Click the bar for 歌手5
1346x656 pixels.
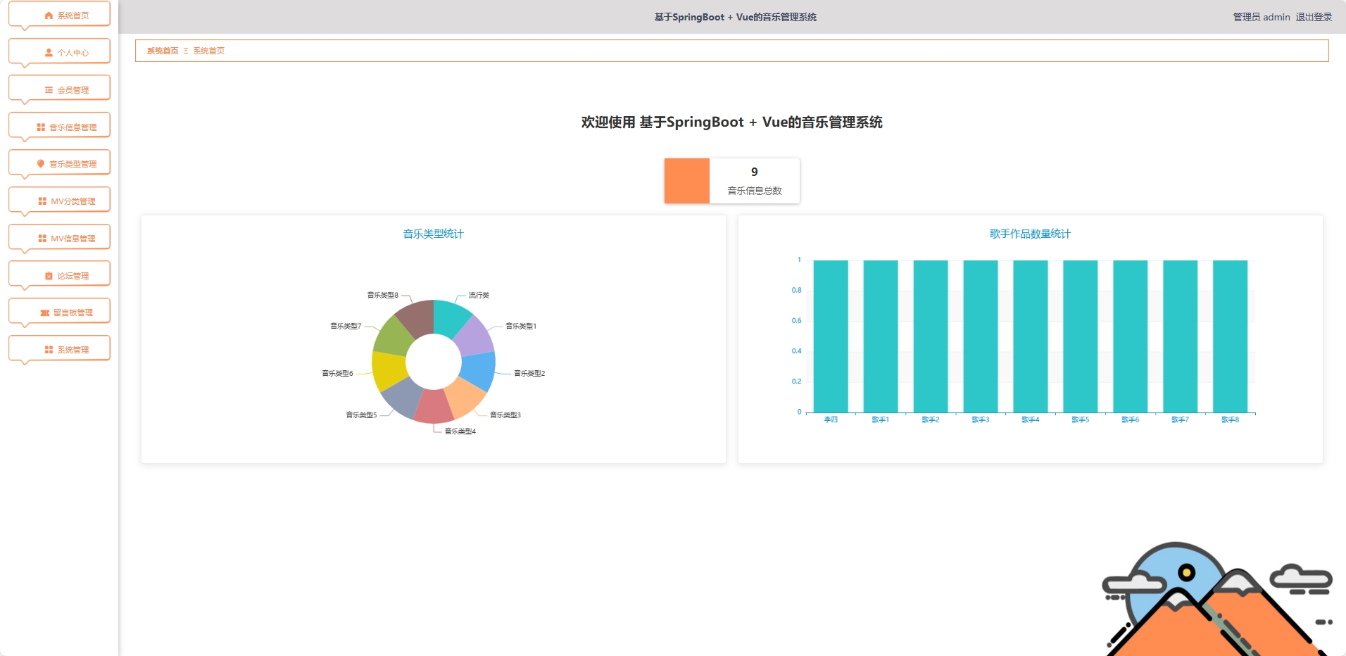1081,336
